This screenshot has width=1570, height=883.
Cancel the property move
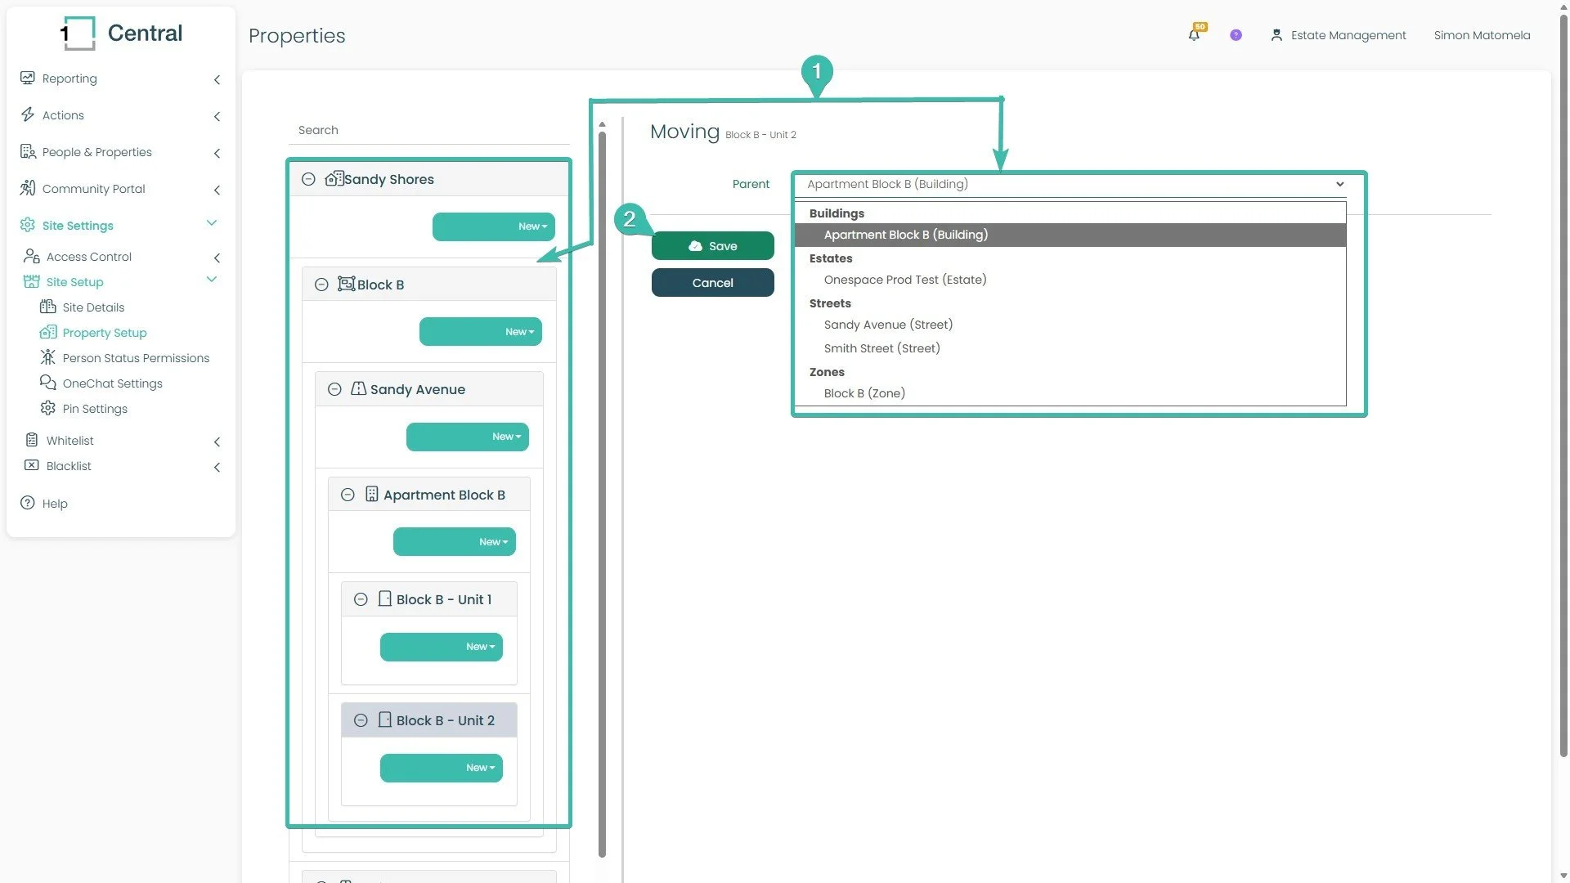pos(713,283)
